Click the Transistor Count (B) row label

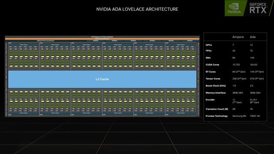217,109
